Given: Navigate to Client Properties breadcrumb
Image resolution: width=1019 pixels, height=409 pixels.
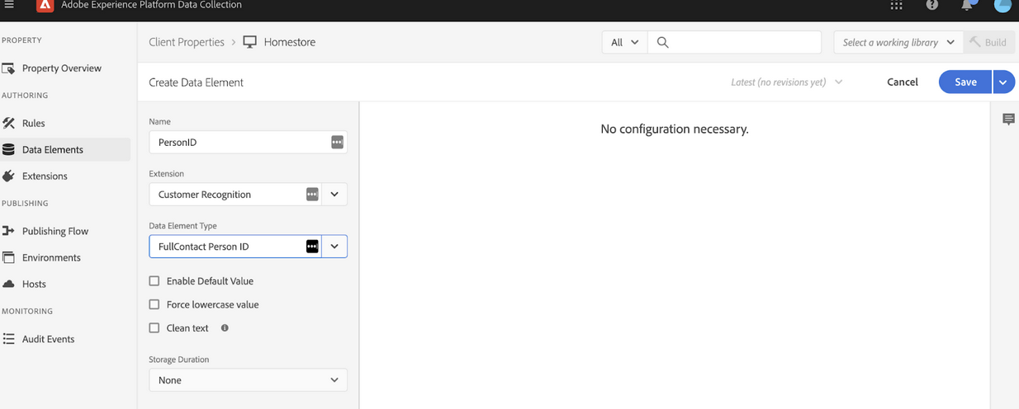Looking at the screenshot, I should [x=187, y=42].
